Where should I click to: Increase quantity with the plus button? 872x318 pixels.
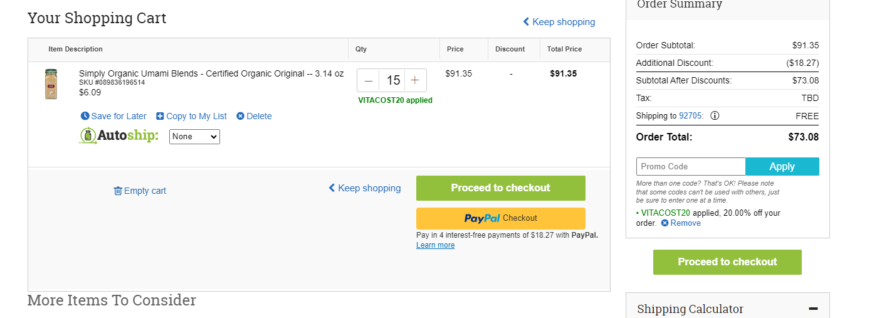tap(415, 80)
